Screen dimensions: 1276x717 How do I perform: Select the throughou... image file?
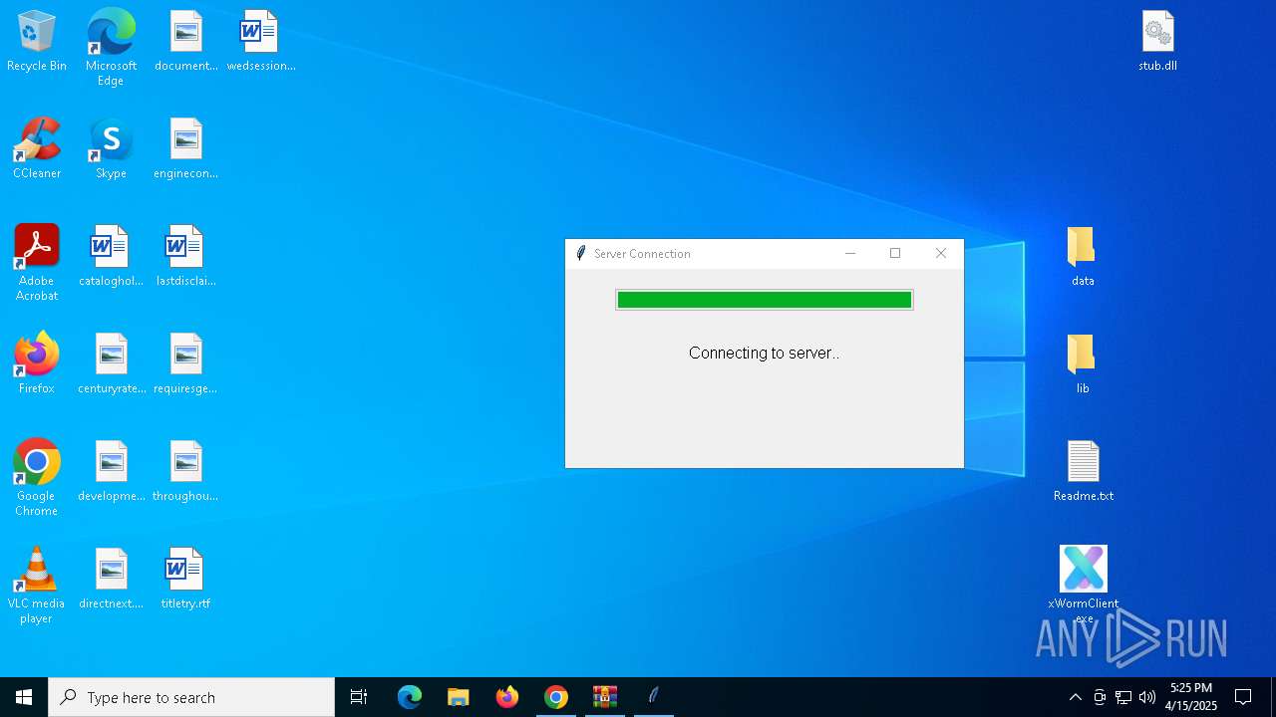(185, 471)
